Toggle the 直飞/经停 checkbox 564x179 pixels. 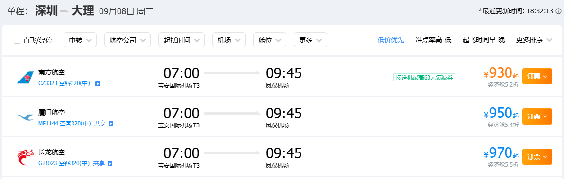pos(17,40)
